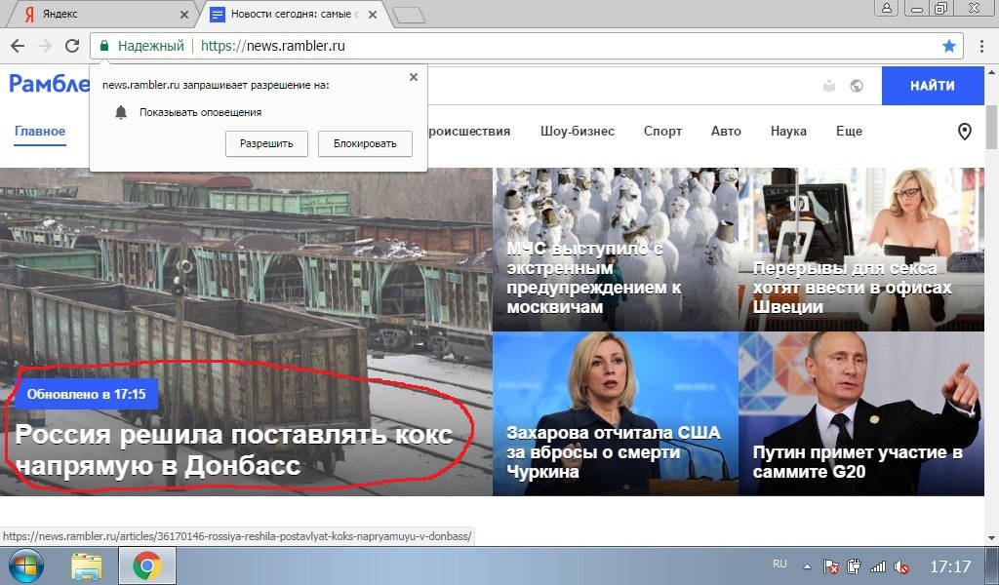This screenshot has height=585, width=999.
Task: Click the blue НАЙТИ search button
Action: tap(932, 86)
